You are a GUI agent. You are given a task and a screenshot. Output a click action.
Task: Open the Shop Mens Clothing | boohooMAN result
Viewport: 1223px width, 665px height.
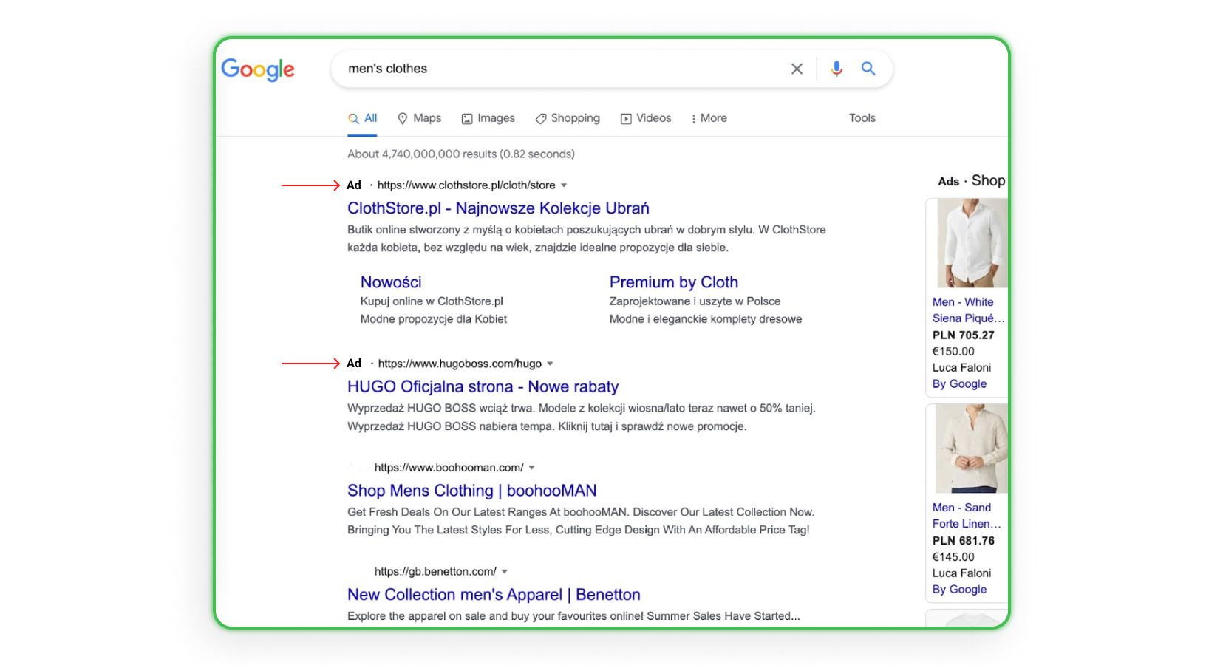click(x=471, y=491)
